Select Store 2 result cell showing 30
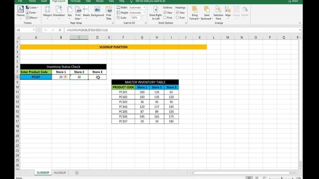The height and width of the screenshot is (179, 319). pyautogui.click(x=79, y=77)
